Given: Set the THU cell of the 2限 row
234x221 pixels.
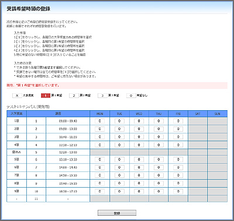Looking at the screenshot, I should [159, 129].
